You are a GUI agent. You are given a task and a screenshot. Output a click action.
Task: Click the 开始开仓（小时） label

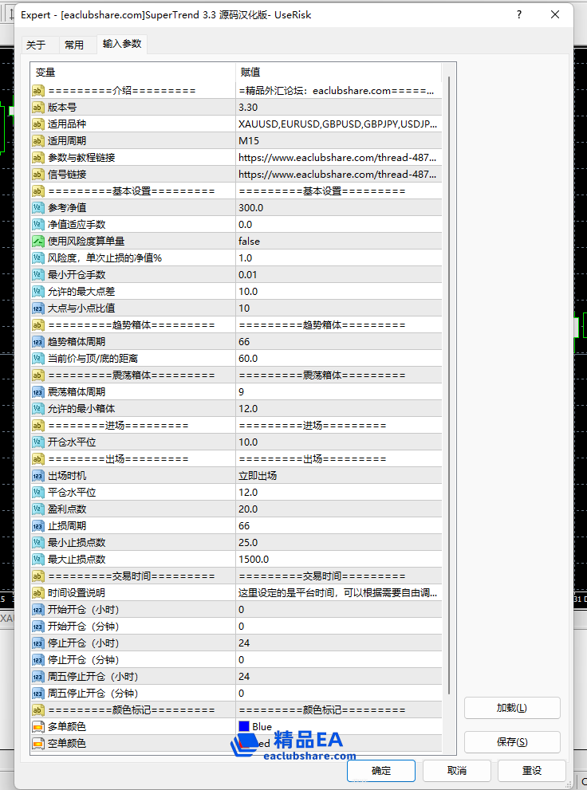pyautogui.click(x=84, y=610)
